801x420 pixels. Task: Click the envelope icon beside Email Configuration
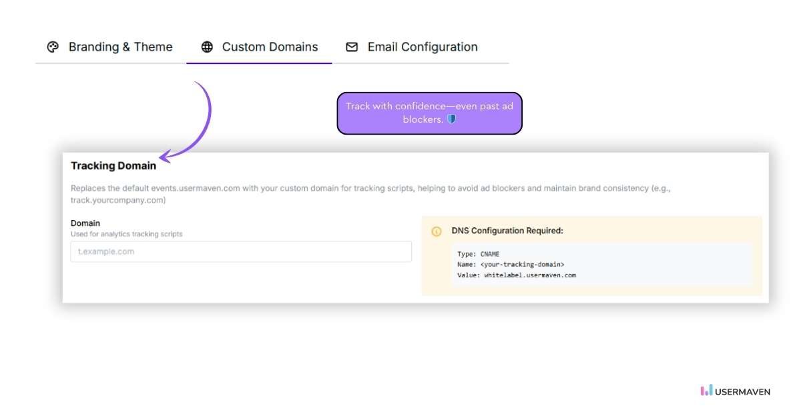[x=352, y=47]
